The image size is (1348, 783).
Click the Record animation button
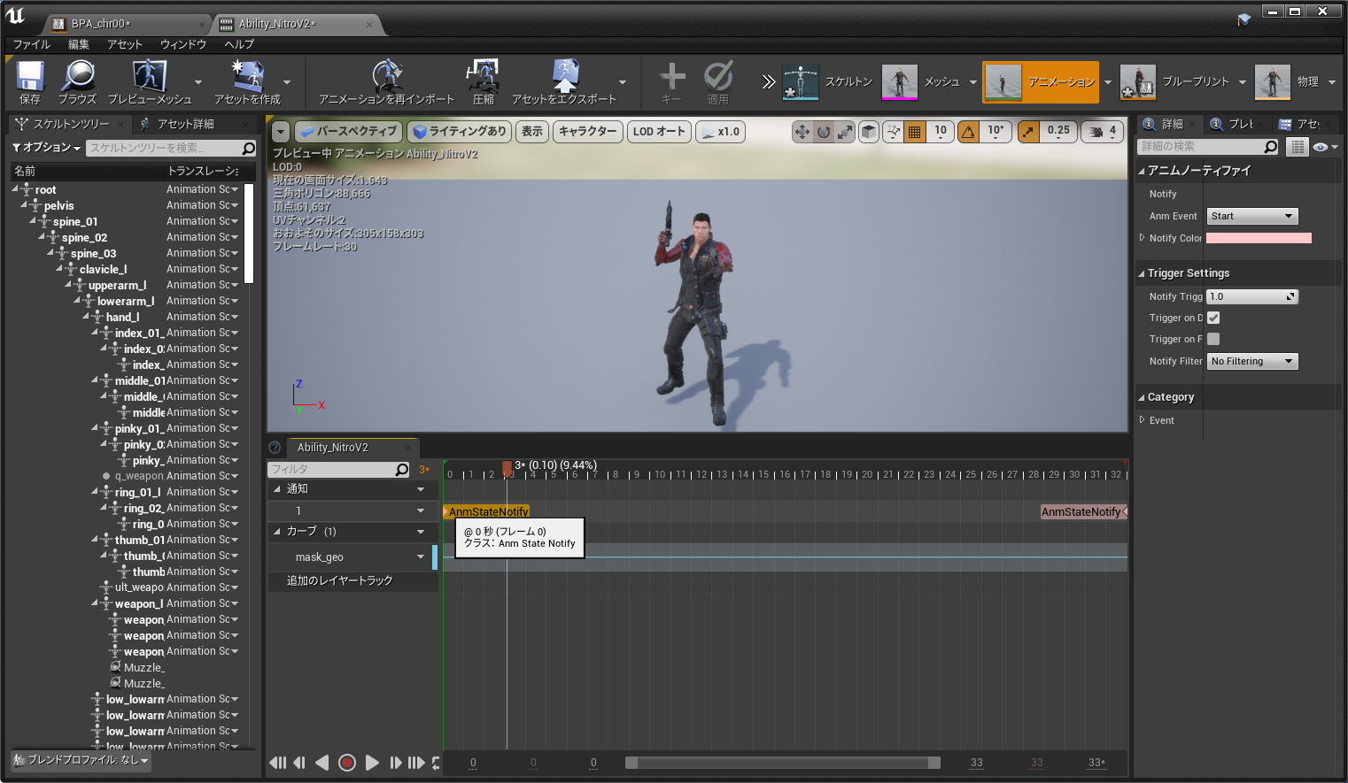[347, 763]
